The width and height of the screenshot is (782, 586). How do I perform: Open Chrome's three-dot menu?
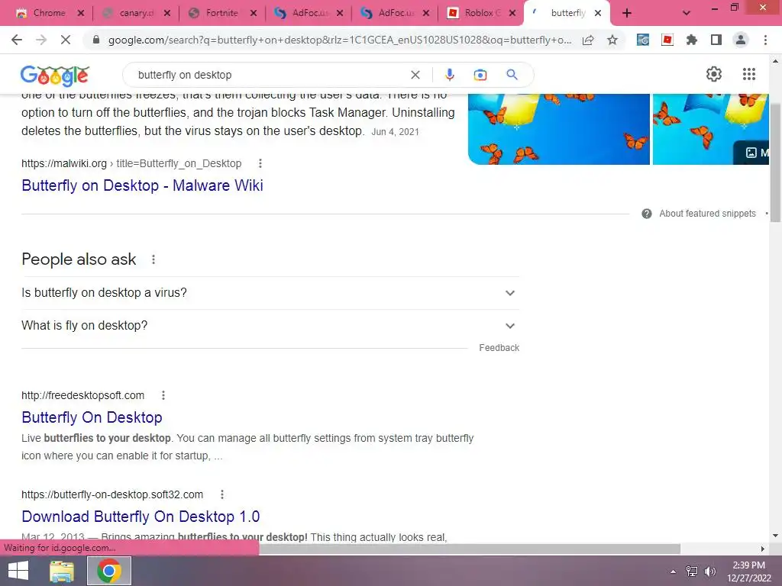pos(765,40)
